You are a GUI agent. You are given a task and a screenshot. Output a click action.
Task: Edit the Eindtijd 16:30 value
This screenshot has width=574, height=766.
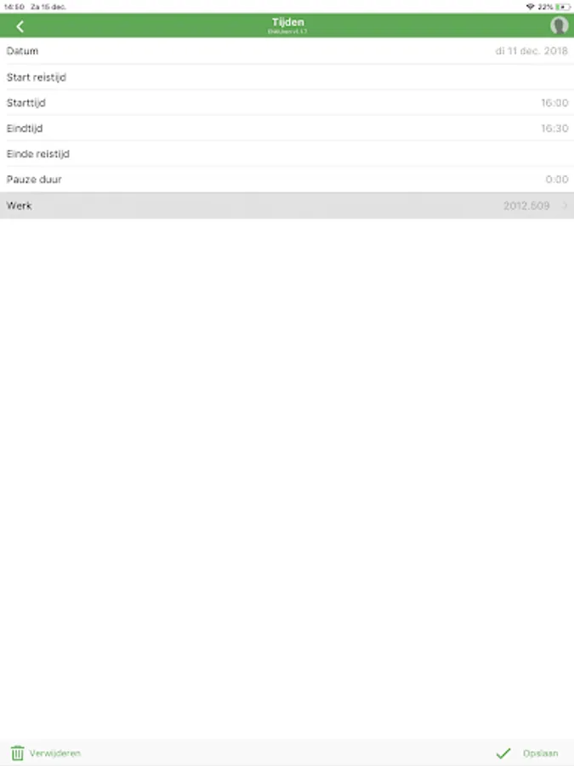(x=554, y=128)
